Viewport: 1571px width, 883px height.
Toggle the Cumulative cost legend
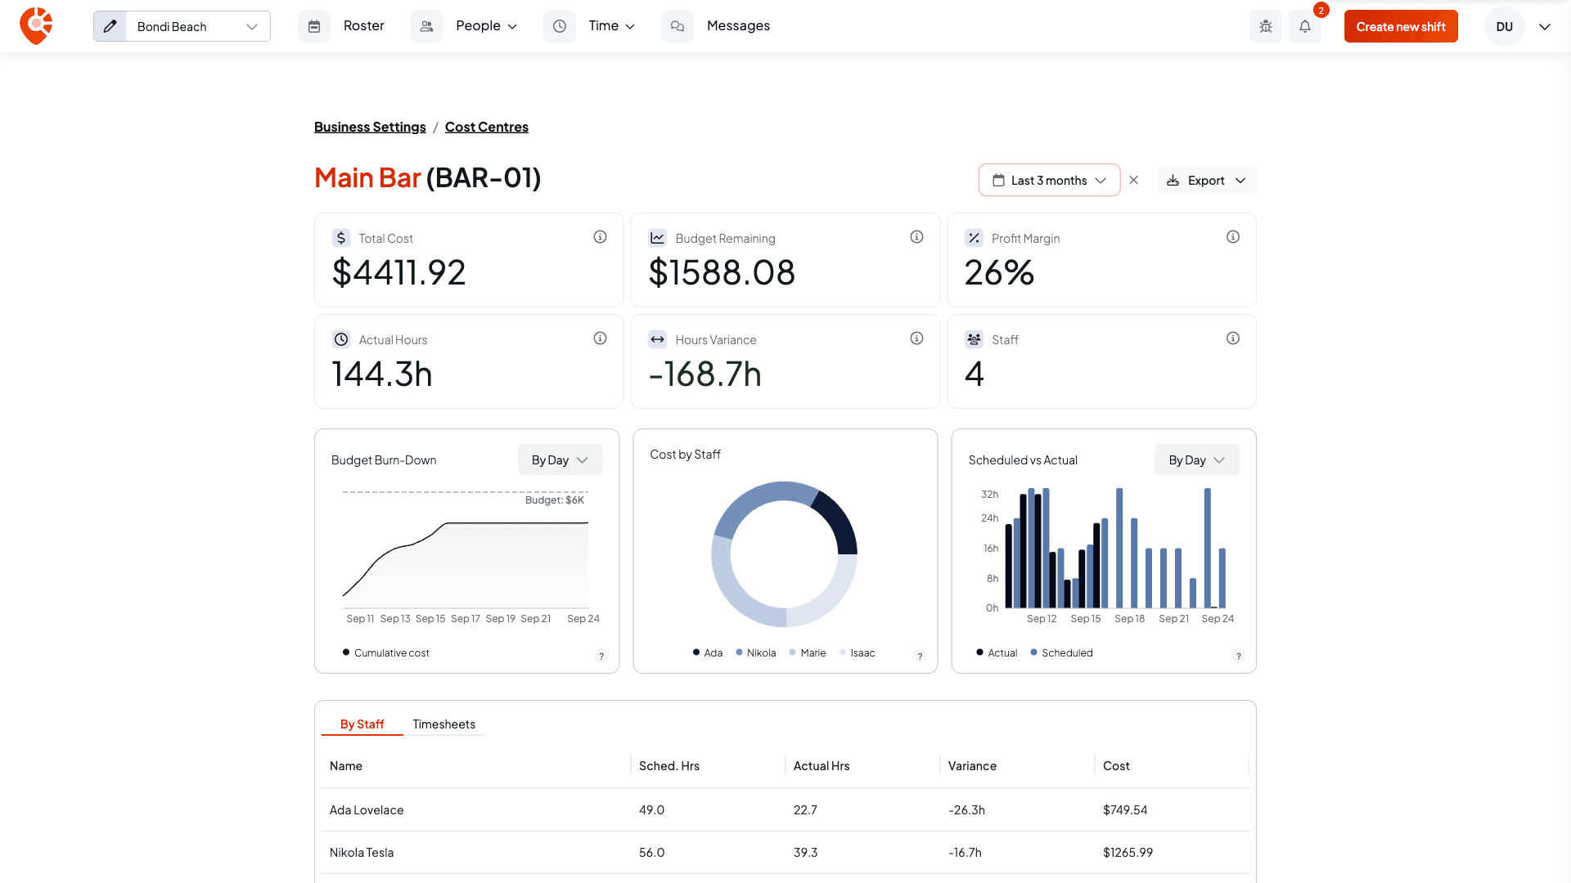tap(386, 652)
